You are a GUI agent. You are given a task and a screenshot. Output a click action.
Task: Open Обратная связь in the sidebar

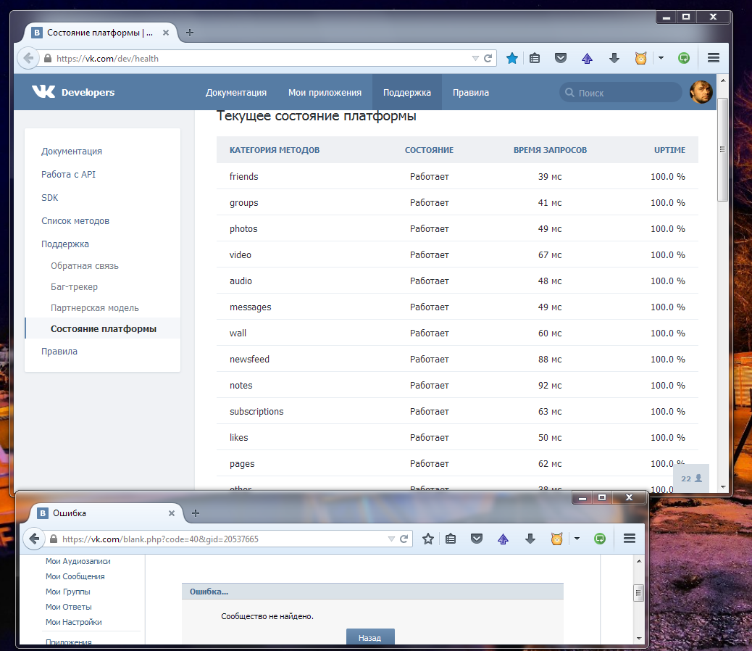85,265
